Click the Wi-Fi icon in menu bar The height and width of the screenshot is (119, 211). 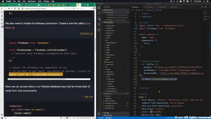coord(184,1)
